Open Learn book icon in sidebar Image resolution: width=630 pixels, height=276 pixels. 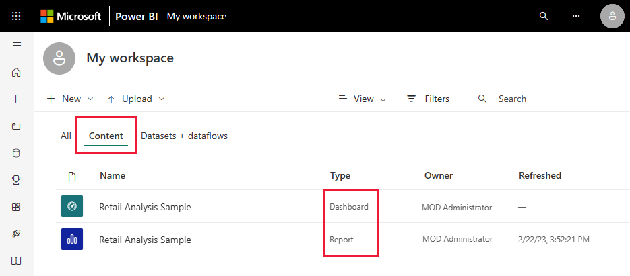click(x=16, y=261)
